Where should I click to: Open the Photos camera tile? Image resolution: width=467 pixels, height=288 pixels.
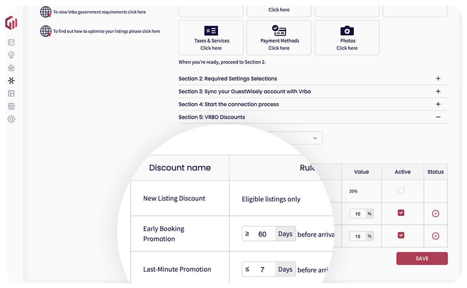(347, 38)
